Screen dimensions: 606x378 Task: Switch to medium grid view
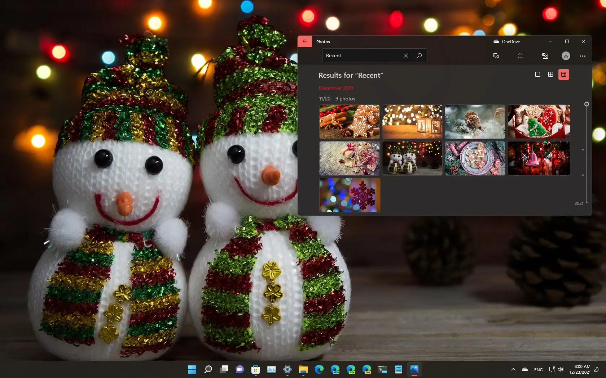click(550, 75)
